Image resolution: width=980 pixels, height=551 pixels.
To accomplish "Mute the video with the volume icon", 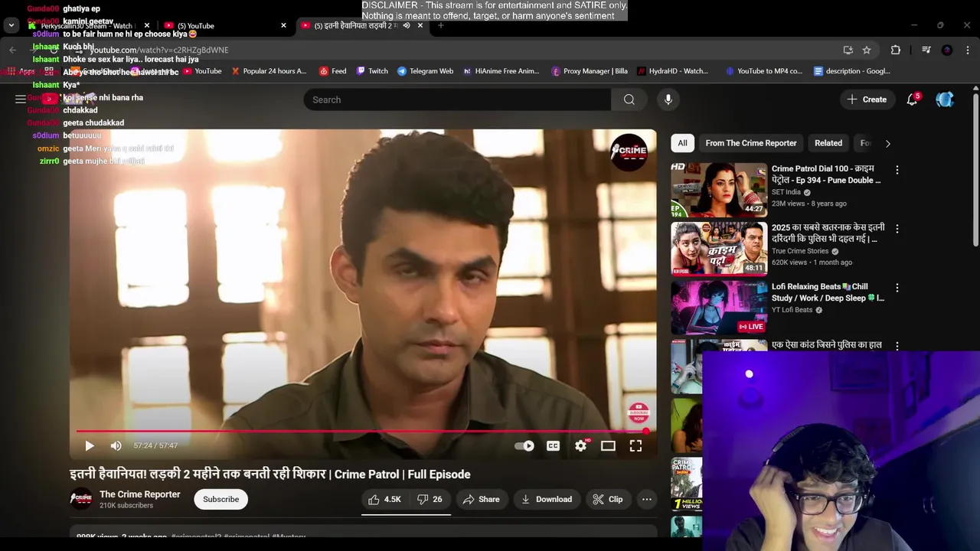I will pyautogui.click(x=116, y=445).
